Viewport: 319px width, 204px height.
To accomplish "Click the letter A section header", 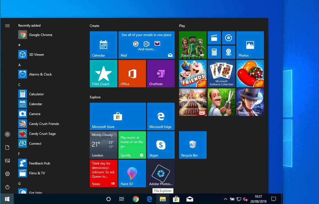I will (x=19, y=65).
